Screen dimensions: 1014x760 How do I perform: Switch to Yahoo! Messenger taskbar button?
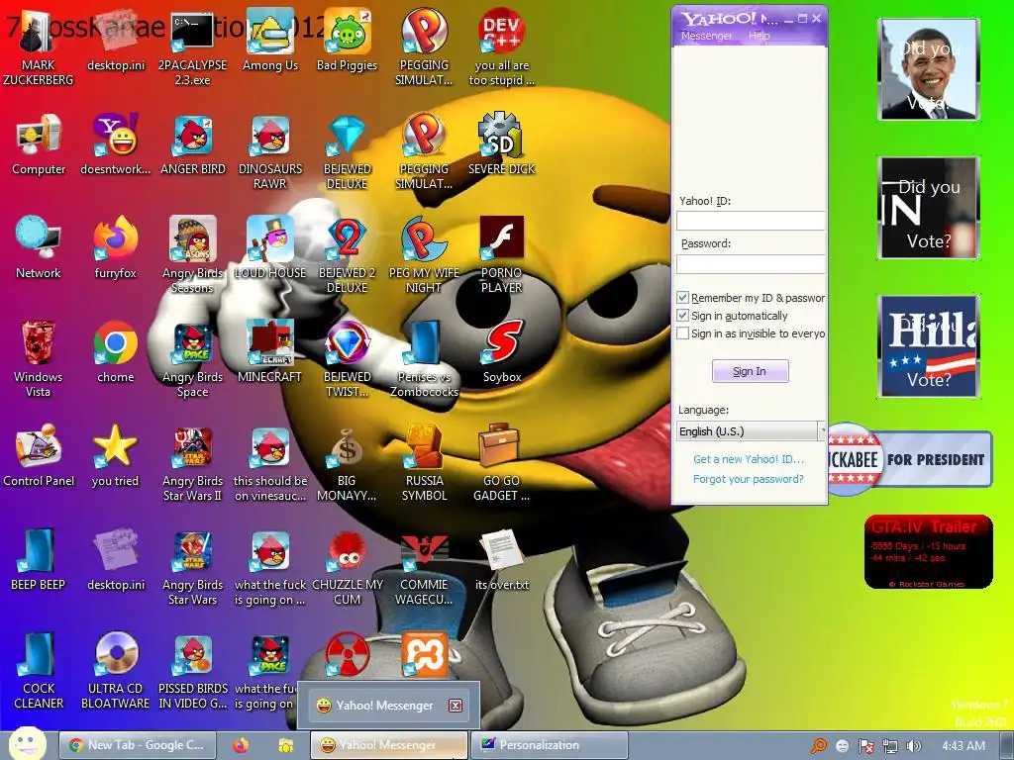pyautogui.click(x=388, y=745)
